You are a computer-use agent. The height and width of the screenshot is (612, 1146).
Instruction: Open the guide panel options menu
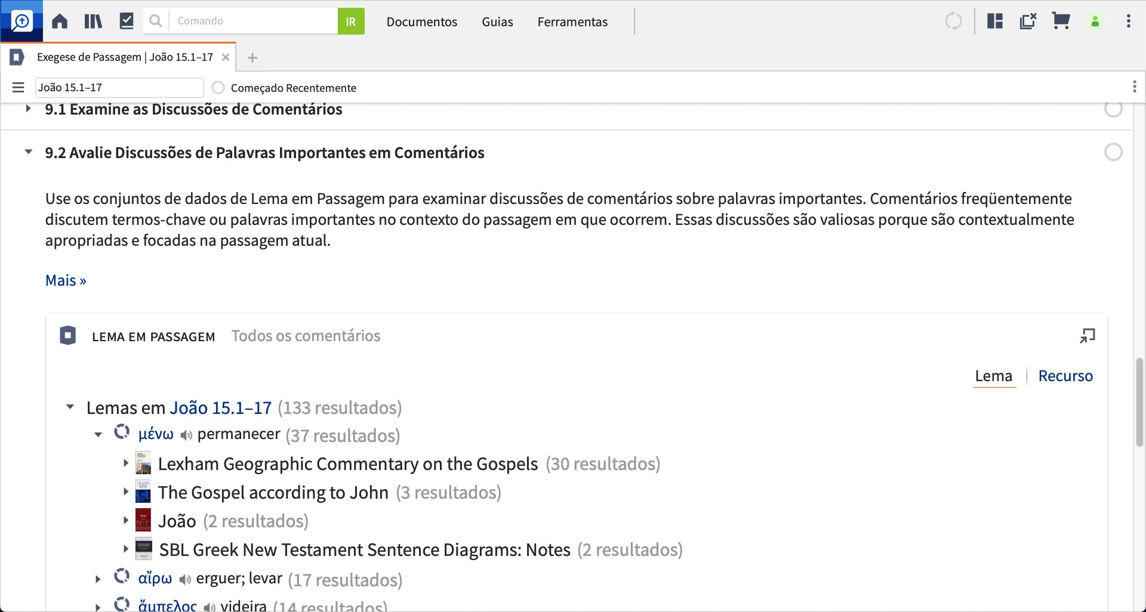coord(1134,87)
